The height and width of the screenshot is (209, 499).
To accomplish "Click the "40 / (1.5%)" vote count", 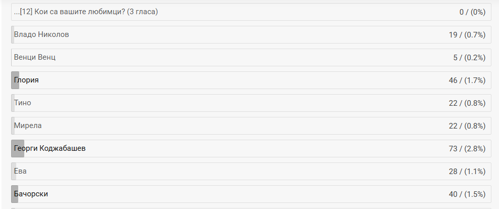I will (466, 194).
